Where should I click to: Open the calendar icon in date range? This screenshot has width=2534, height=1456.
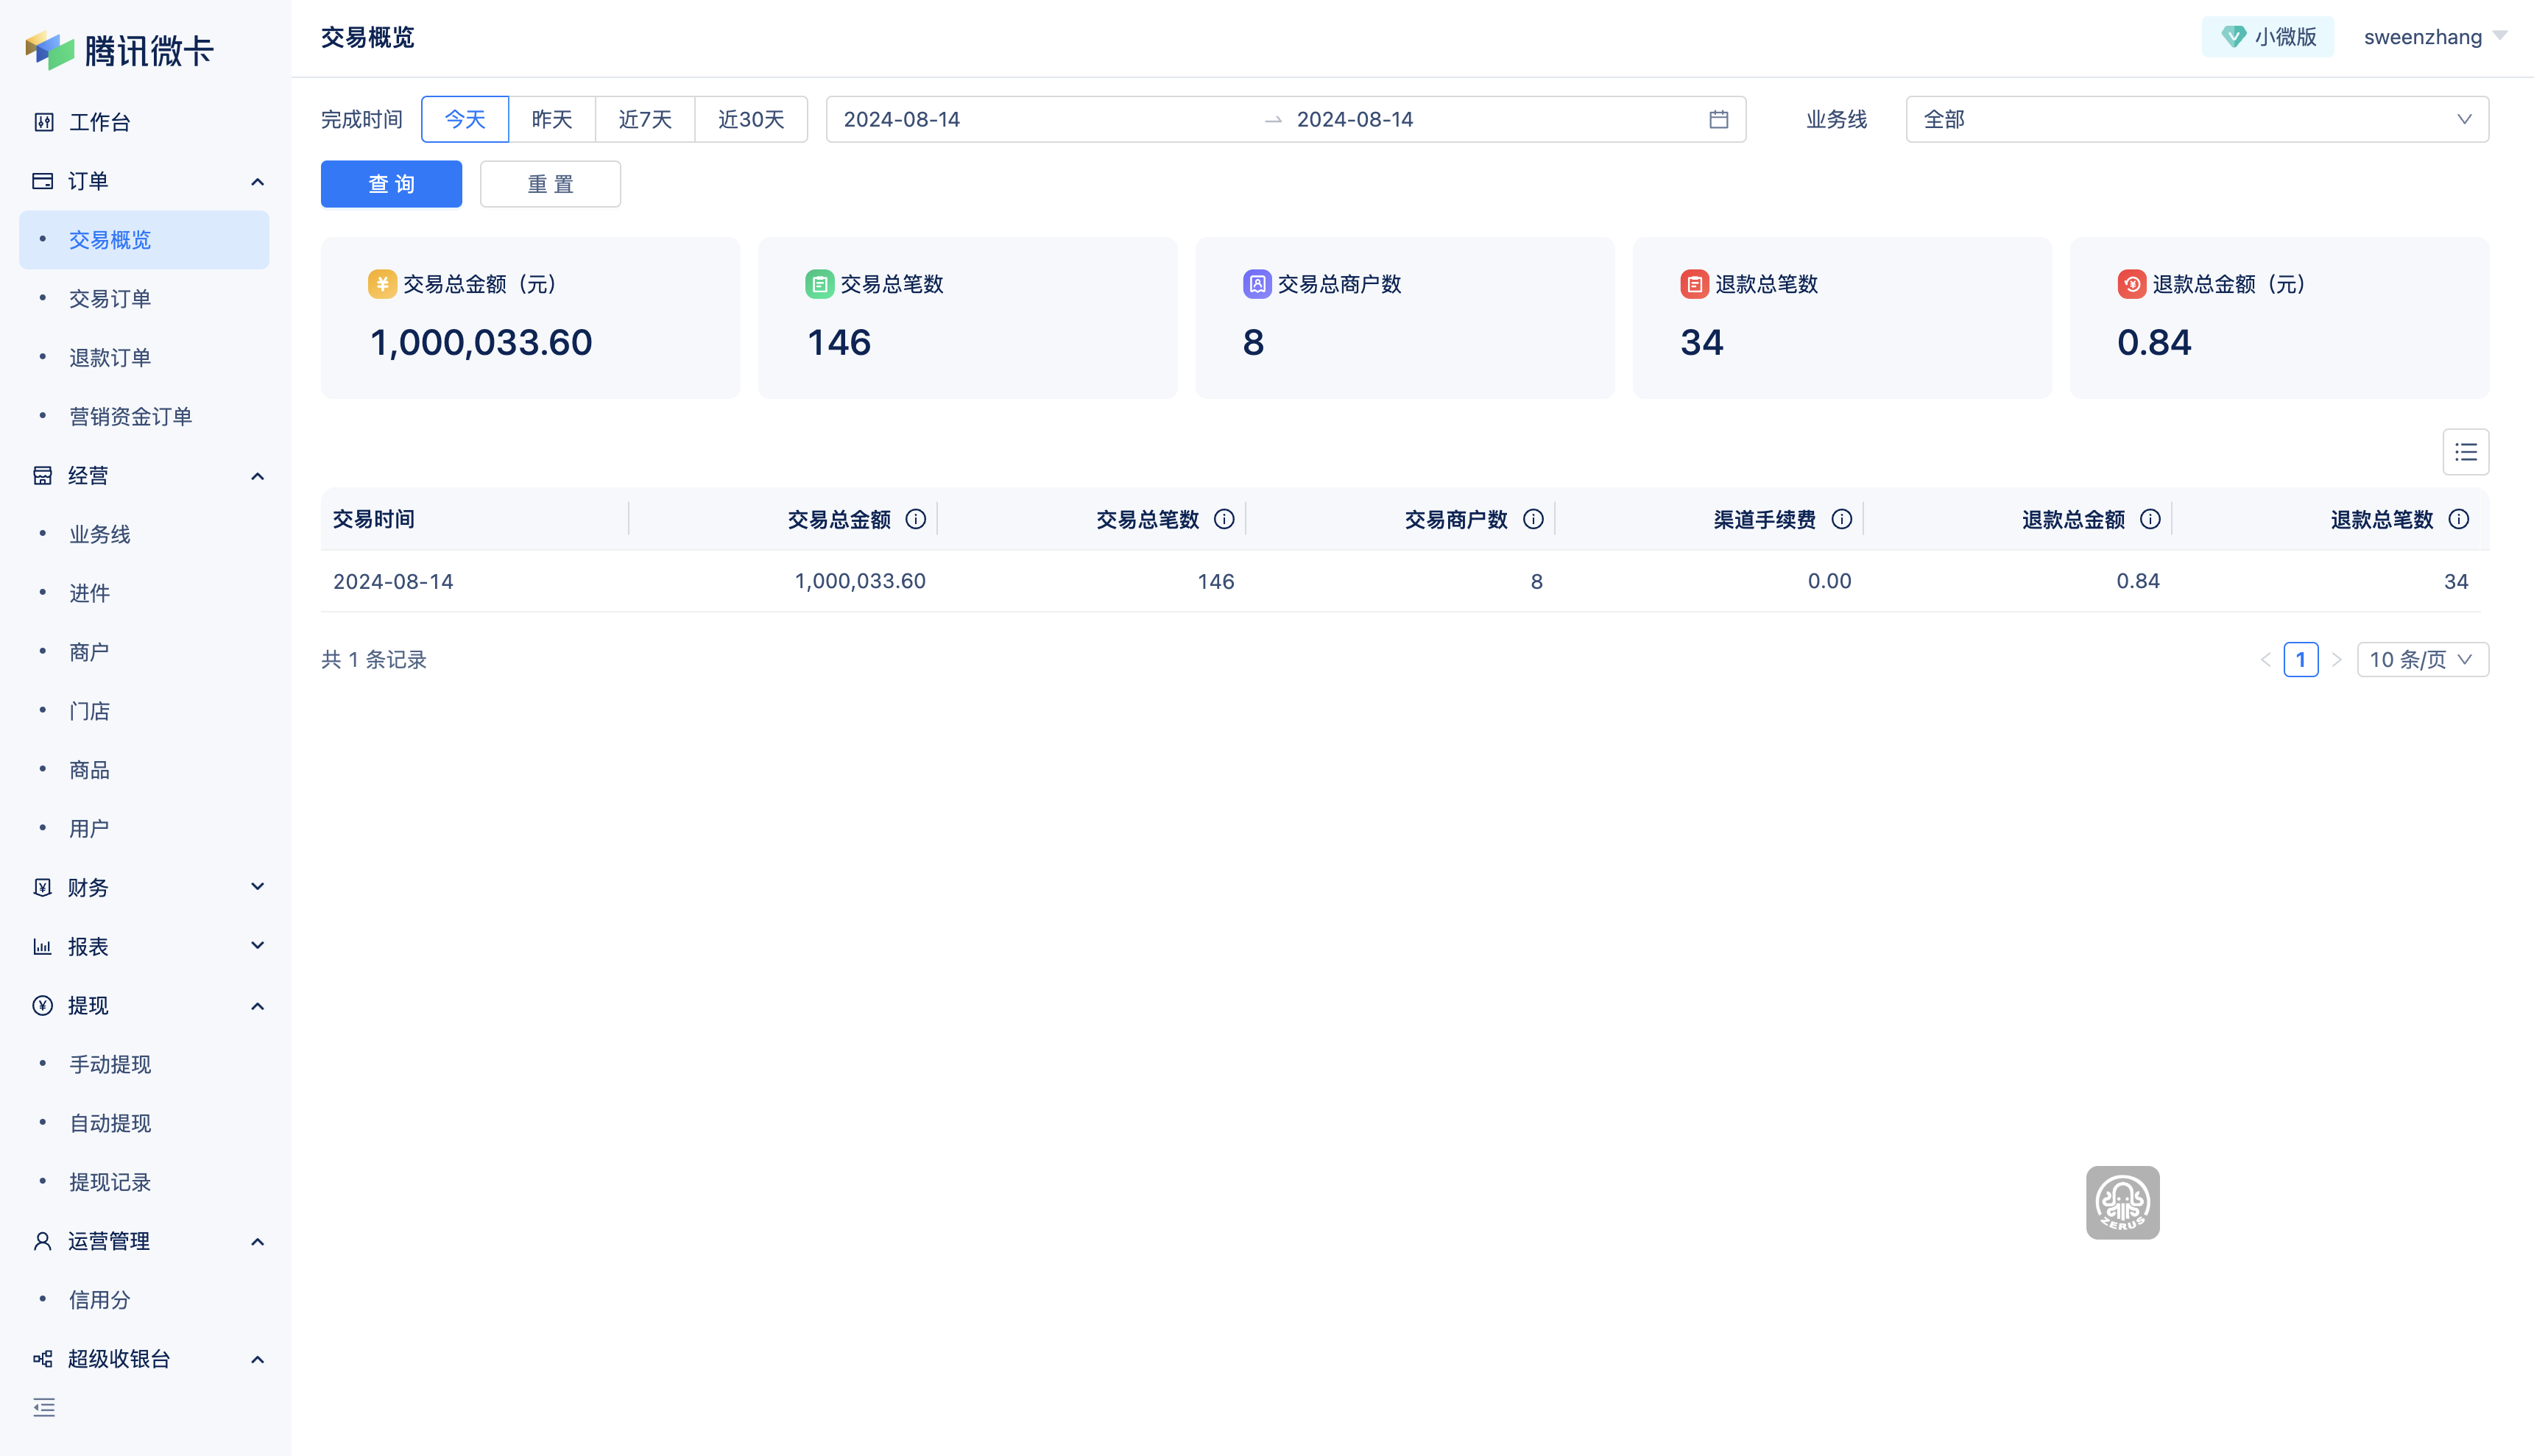click(1718, 119)
